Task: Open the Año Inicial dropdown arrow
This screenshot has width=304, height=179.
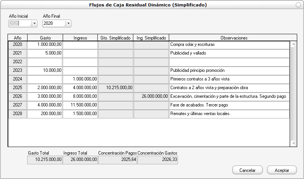Action: point(35,23)
